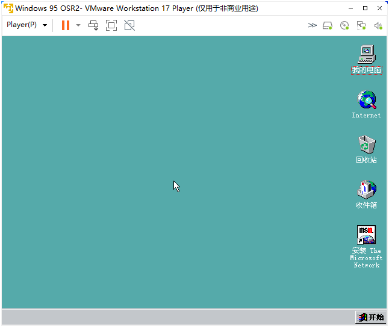
Task: Expand the power options dropdown arrow
Action: point(78,25)
